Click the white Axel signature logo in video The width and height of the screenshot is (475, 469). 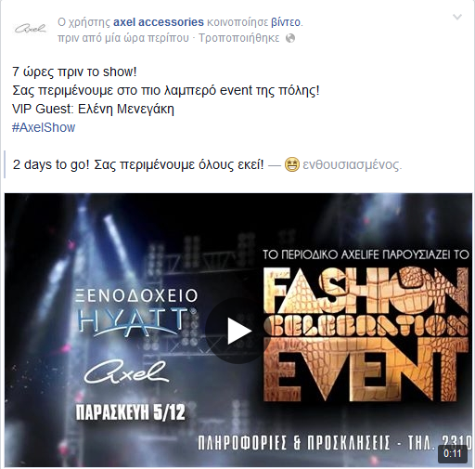pos(126,372)
